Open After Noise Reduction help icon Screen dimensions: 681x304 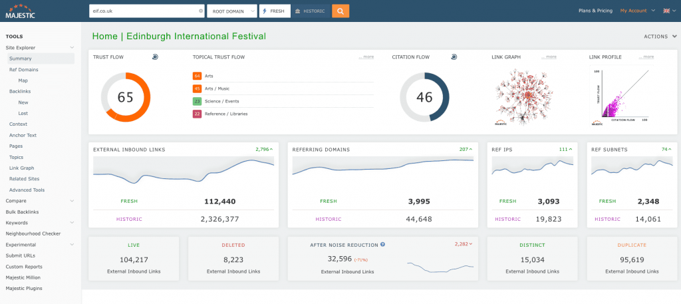[x=382, y=245]
